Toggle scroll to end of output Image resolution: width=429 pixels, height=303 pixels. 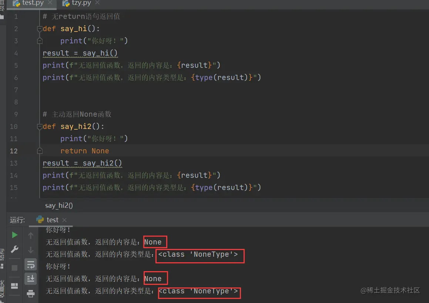point(31,279)
